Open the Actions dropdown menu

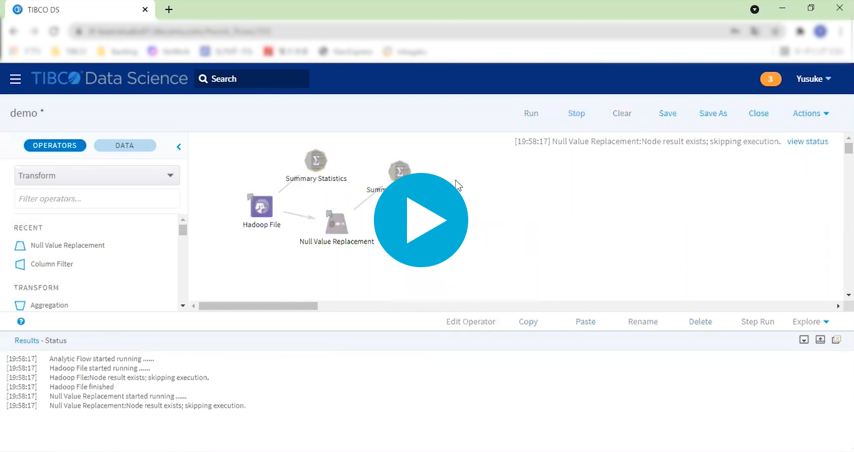click(x=811, y=113)
